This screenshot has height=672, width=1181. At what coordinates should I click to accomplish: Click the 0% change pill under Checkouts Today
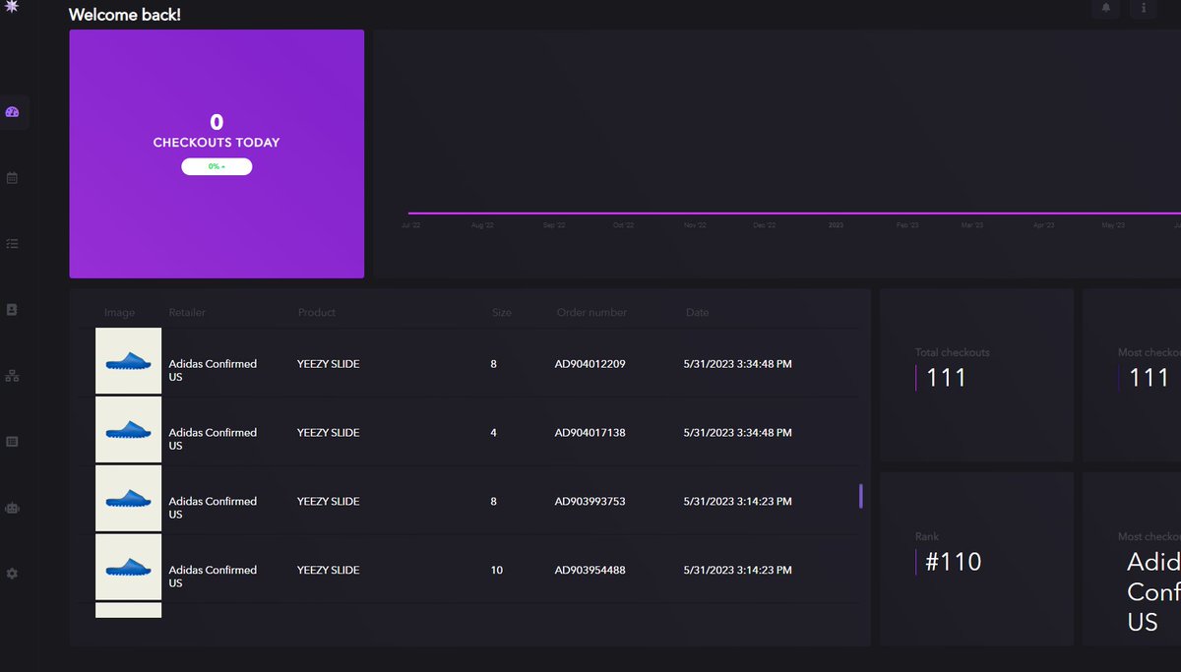pyautogui.click(x=217, y=167)
